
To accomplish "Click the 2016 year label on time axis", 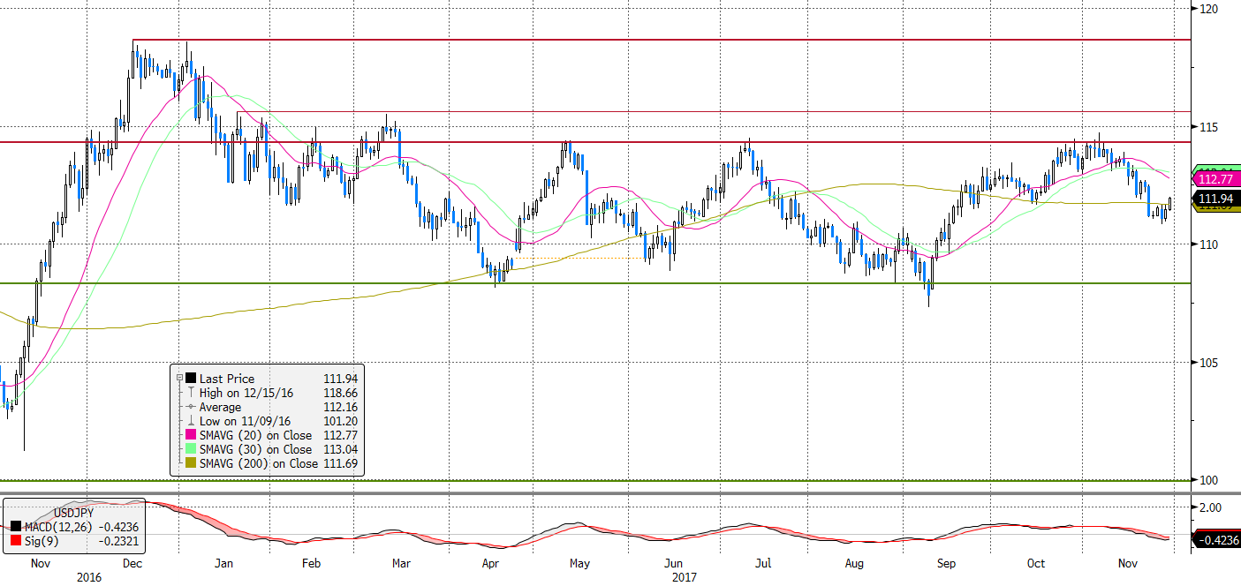I will 89,577.
